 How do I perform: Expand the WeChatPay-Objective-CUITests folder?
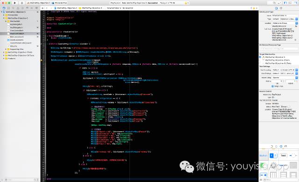(x=4, y=55)
